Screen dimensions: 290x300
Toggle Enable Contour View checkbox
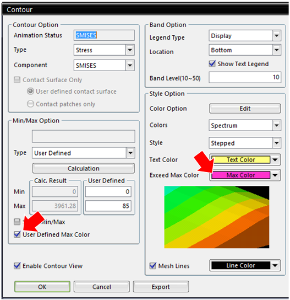17,266
